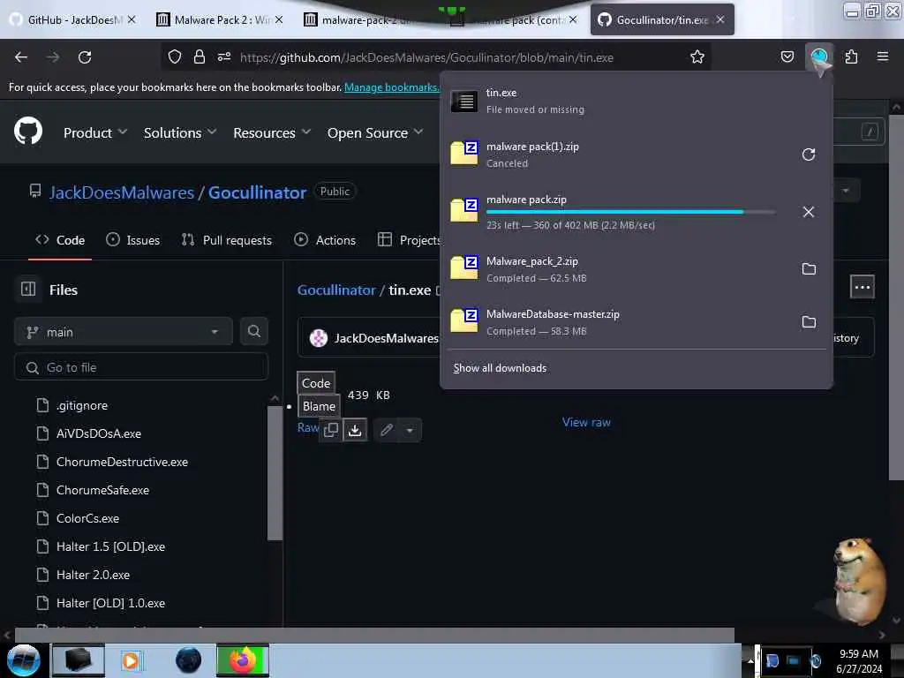Screen dimensions: 904x678
Task: Open ChorumeDestructive.exe in the file tree
Action: (x=122, y=462)
